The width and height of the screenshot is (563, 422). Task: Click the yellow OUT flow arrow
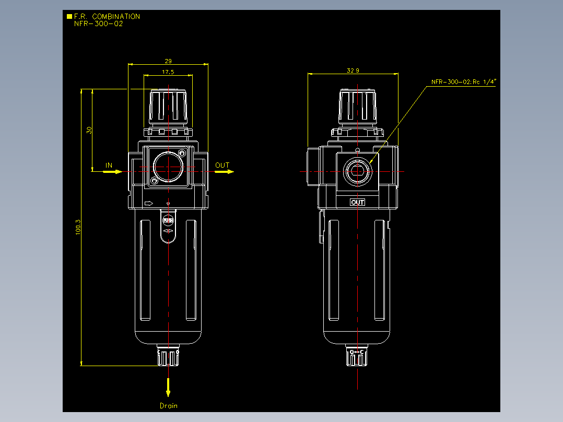(x=225, y=172)
